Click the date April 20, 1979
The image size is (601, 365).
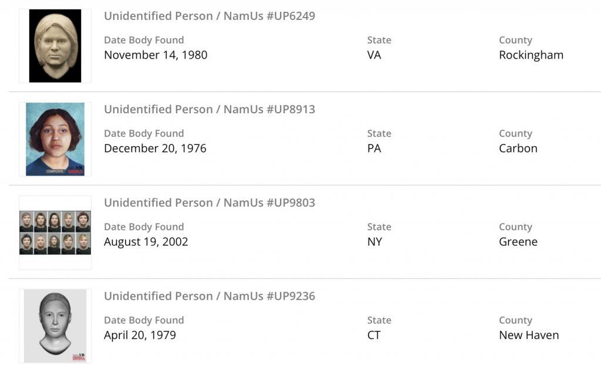coord(140,335)
